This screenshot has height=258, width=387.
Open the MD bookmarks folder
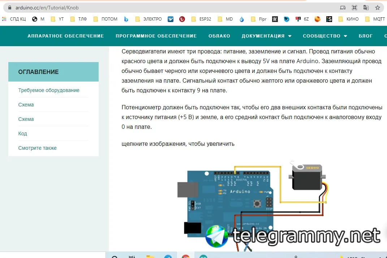click(225, 19)
